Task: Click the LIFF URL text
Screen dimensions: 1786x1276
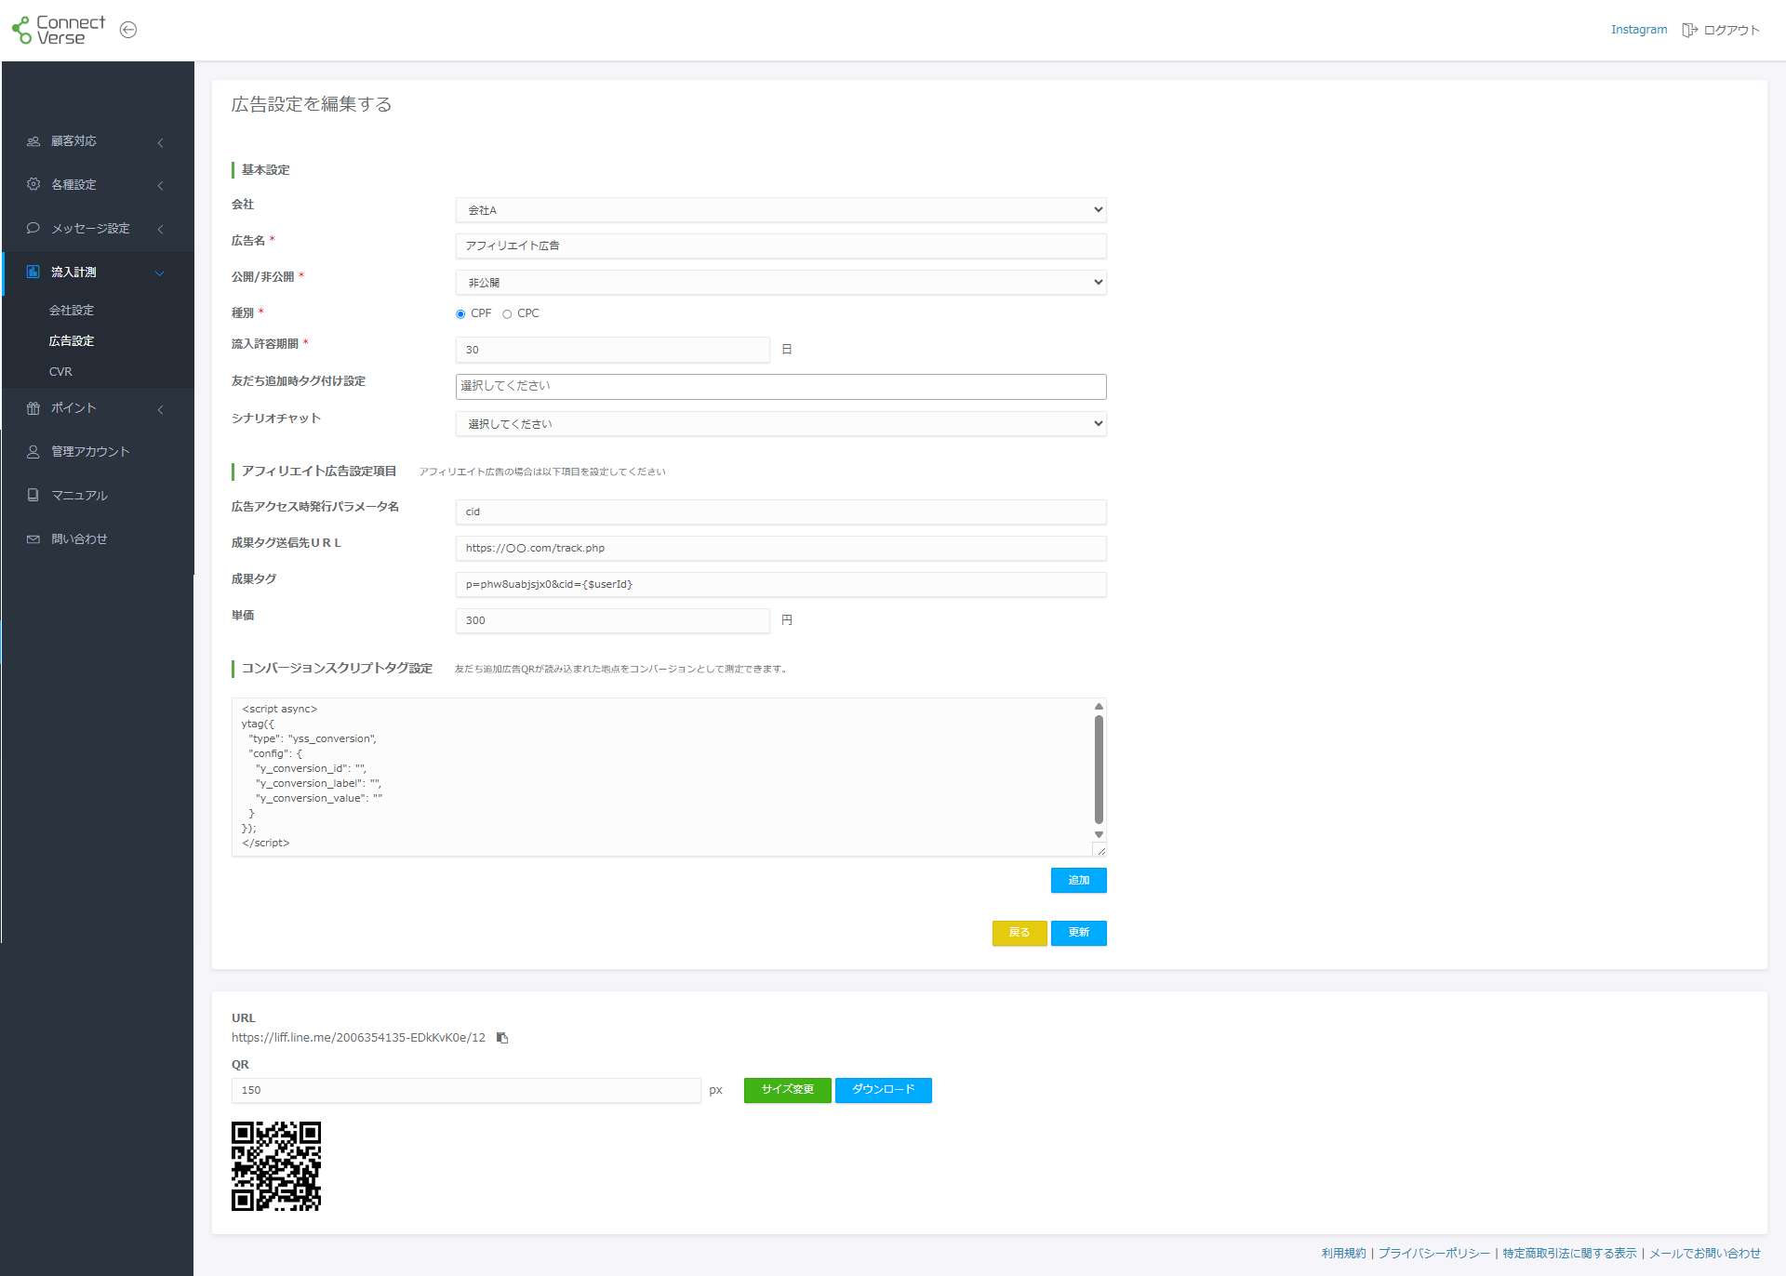Action: 358,1038
